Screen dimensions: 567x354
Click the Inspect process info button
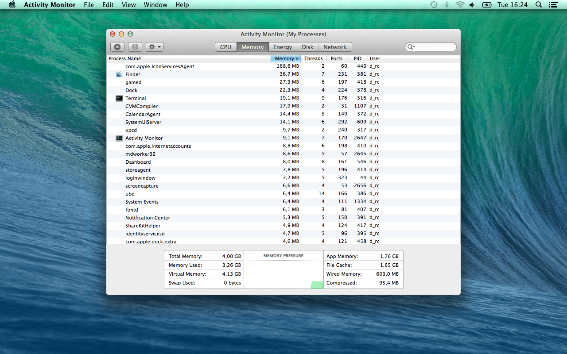135,47
